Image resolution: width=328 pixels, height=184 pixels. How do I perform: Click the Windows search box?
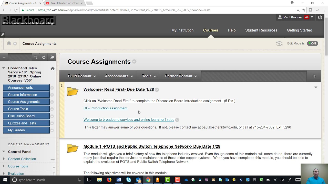point(46,180)
